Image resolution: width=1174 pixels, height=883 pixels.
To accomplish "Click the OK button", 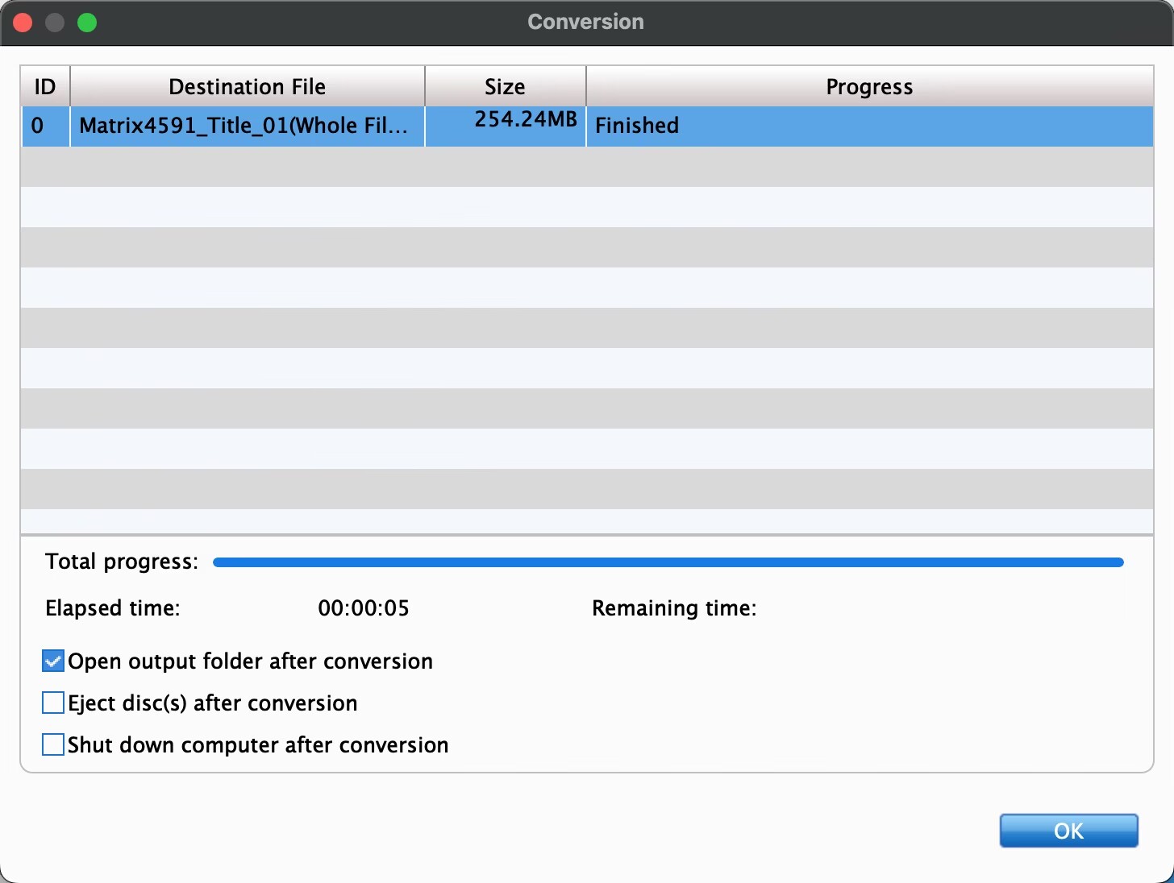I will [1068, 831].
